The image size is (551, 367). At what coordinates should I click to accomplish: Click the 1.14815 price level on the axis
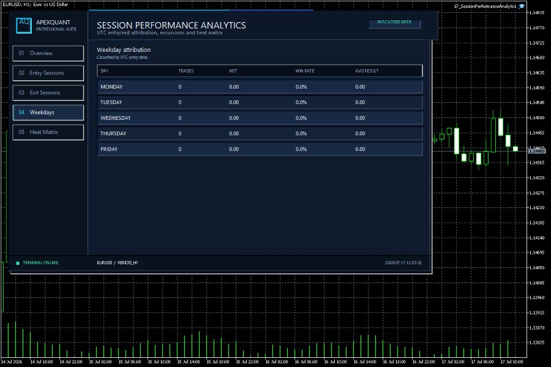[x=536, y=13]
